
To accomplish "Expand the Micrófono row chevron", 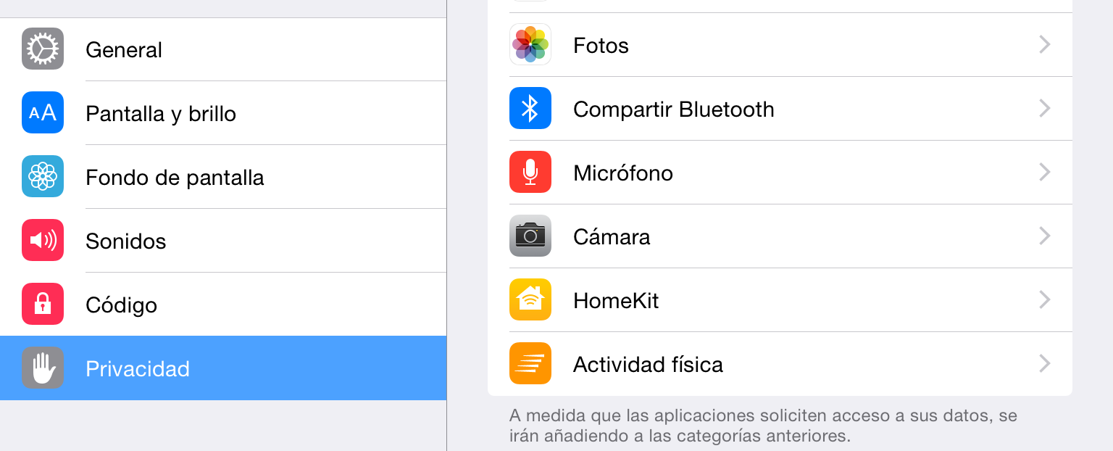I will [1044, 173].
